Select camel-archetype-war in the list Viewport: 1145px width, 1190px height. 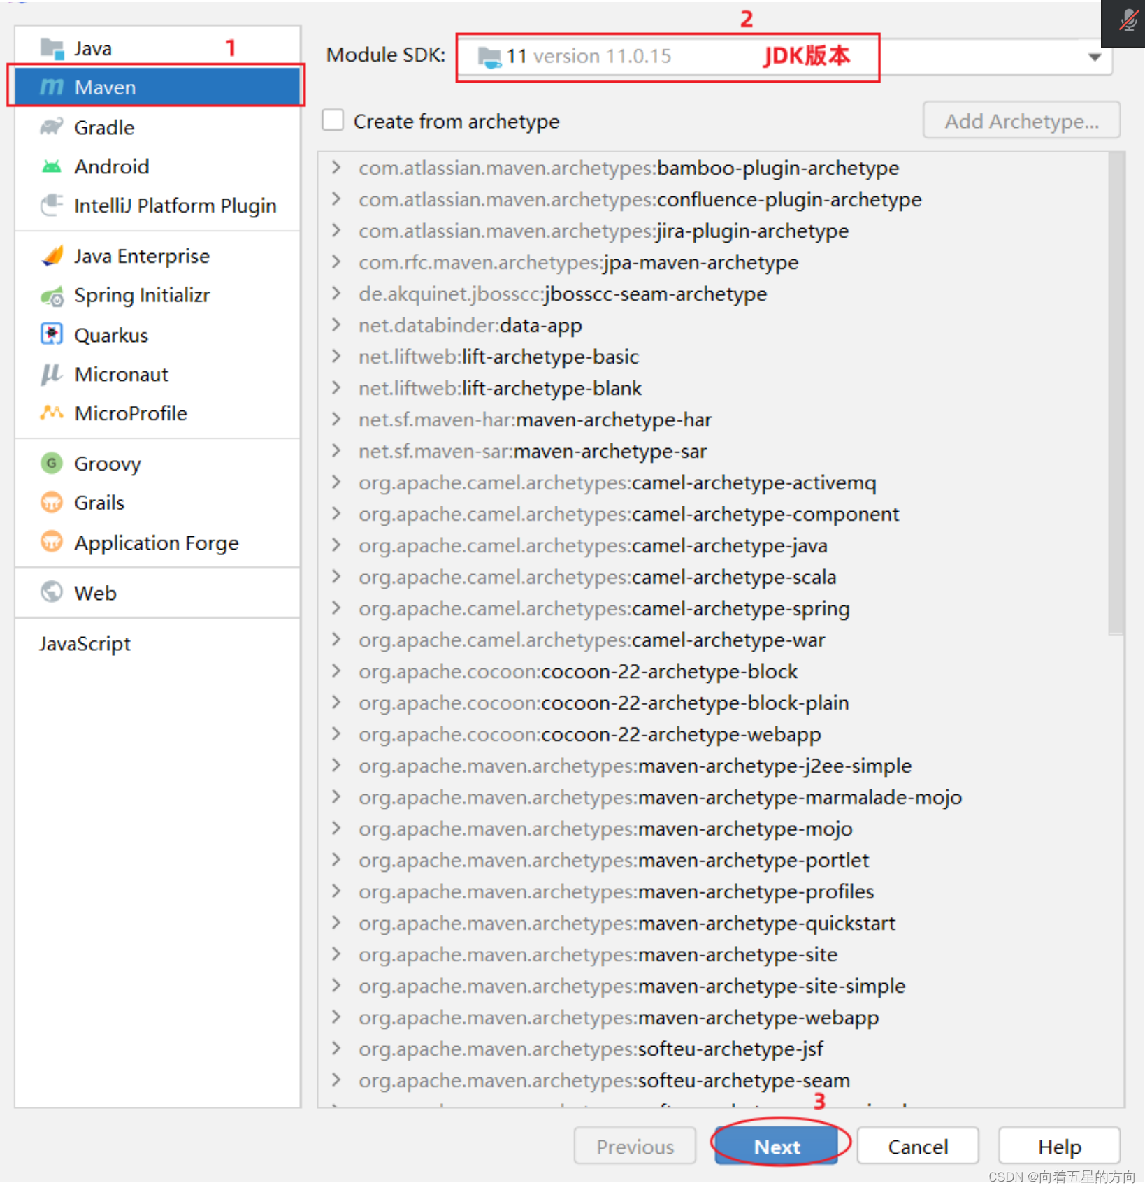tap(591, 640)
